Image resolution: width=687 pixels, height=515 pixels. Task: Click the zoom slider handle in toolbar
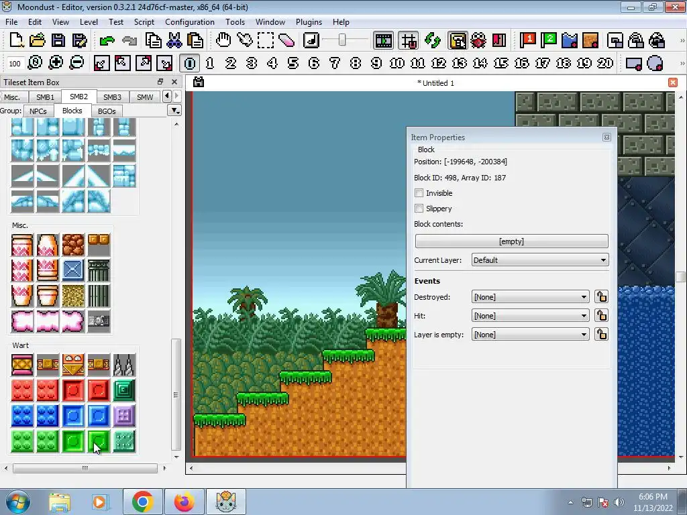pyautogui.click(x=341, y=40)
